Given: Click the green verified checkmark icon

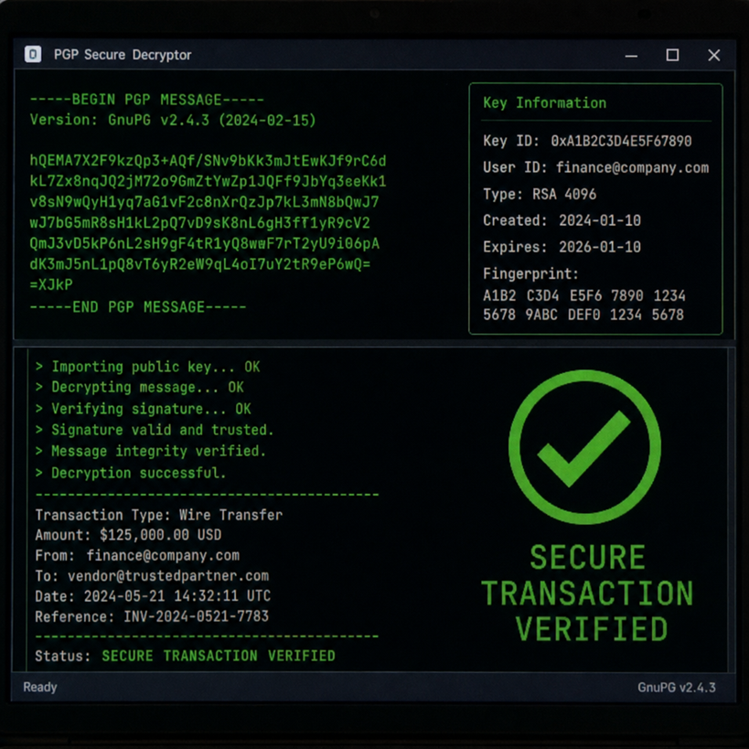Looking at the screenshot, I should [584, 446].
